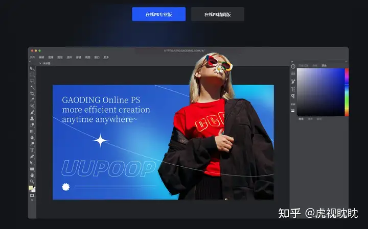Select the Blur droplet tool
This screenshot has width=368, height=229.
point(32,137)
